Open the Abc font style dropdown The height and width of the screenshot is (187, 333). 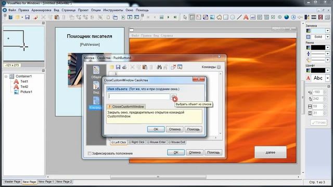pyautogui.click(x=327, y=78)
